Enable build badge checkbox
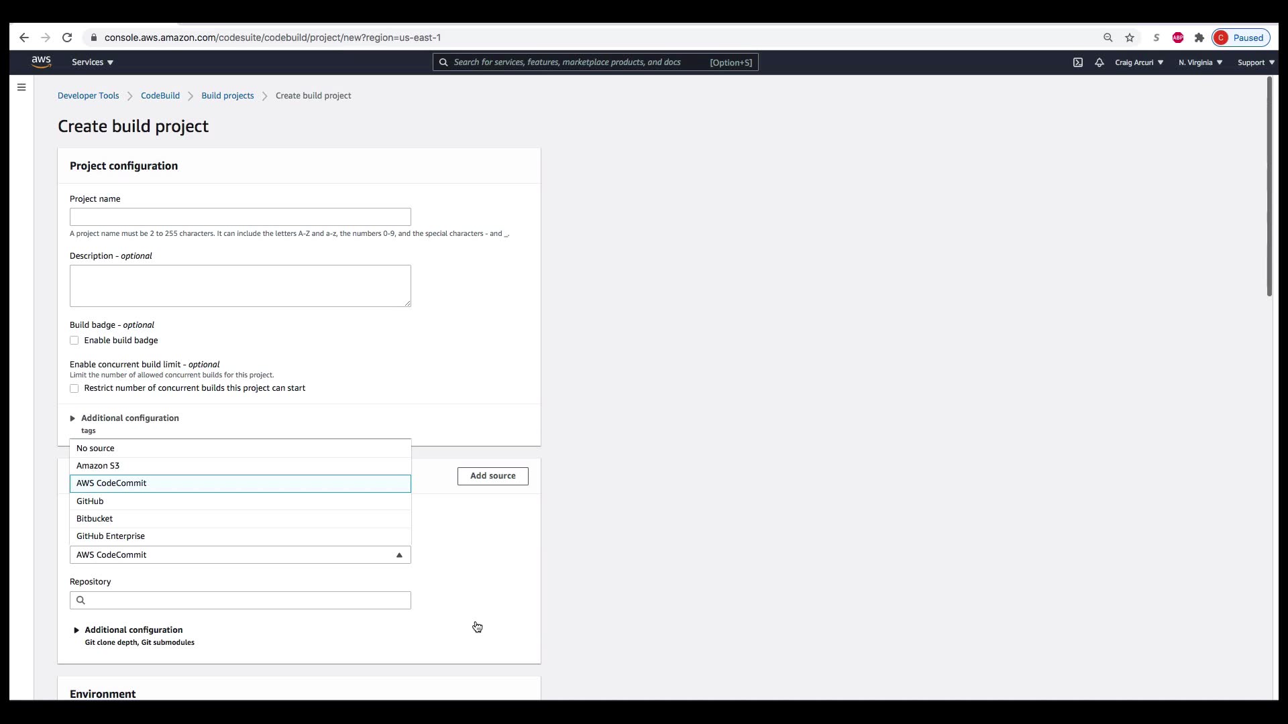1288x724 pixels. tap(74, 341)
